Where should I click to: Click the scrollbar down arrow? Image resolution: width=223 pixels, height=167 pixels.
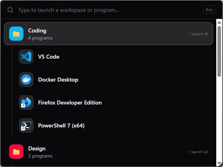tap(219, 163)
